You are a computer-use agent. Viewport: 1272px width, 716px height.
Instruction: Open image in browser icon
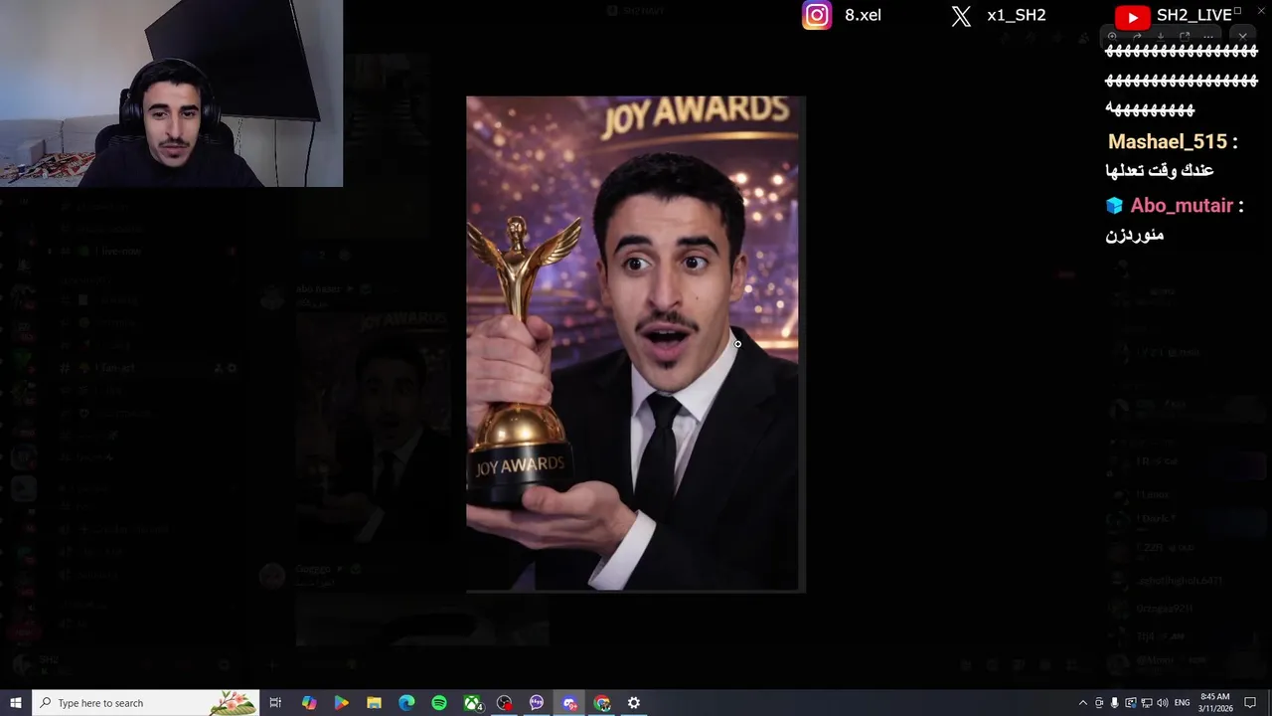(1185, 37)
